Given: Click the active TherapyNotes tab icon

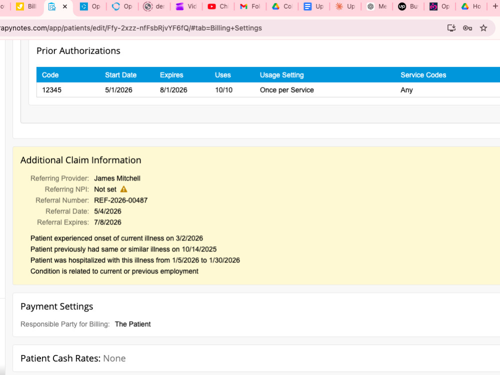Looking at the screenshot, I should coord(52,6).
